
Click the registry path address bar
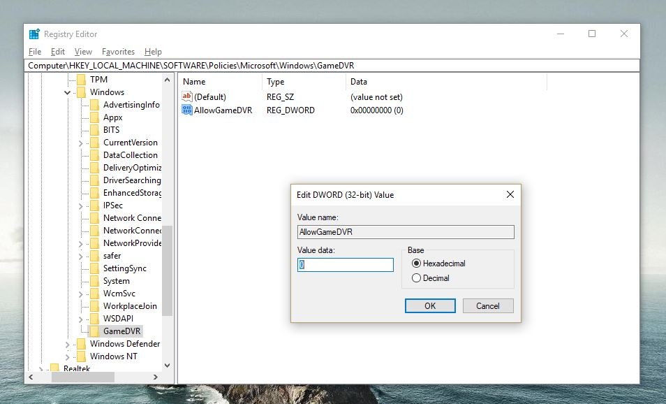tap(332, 66)
